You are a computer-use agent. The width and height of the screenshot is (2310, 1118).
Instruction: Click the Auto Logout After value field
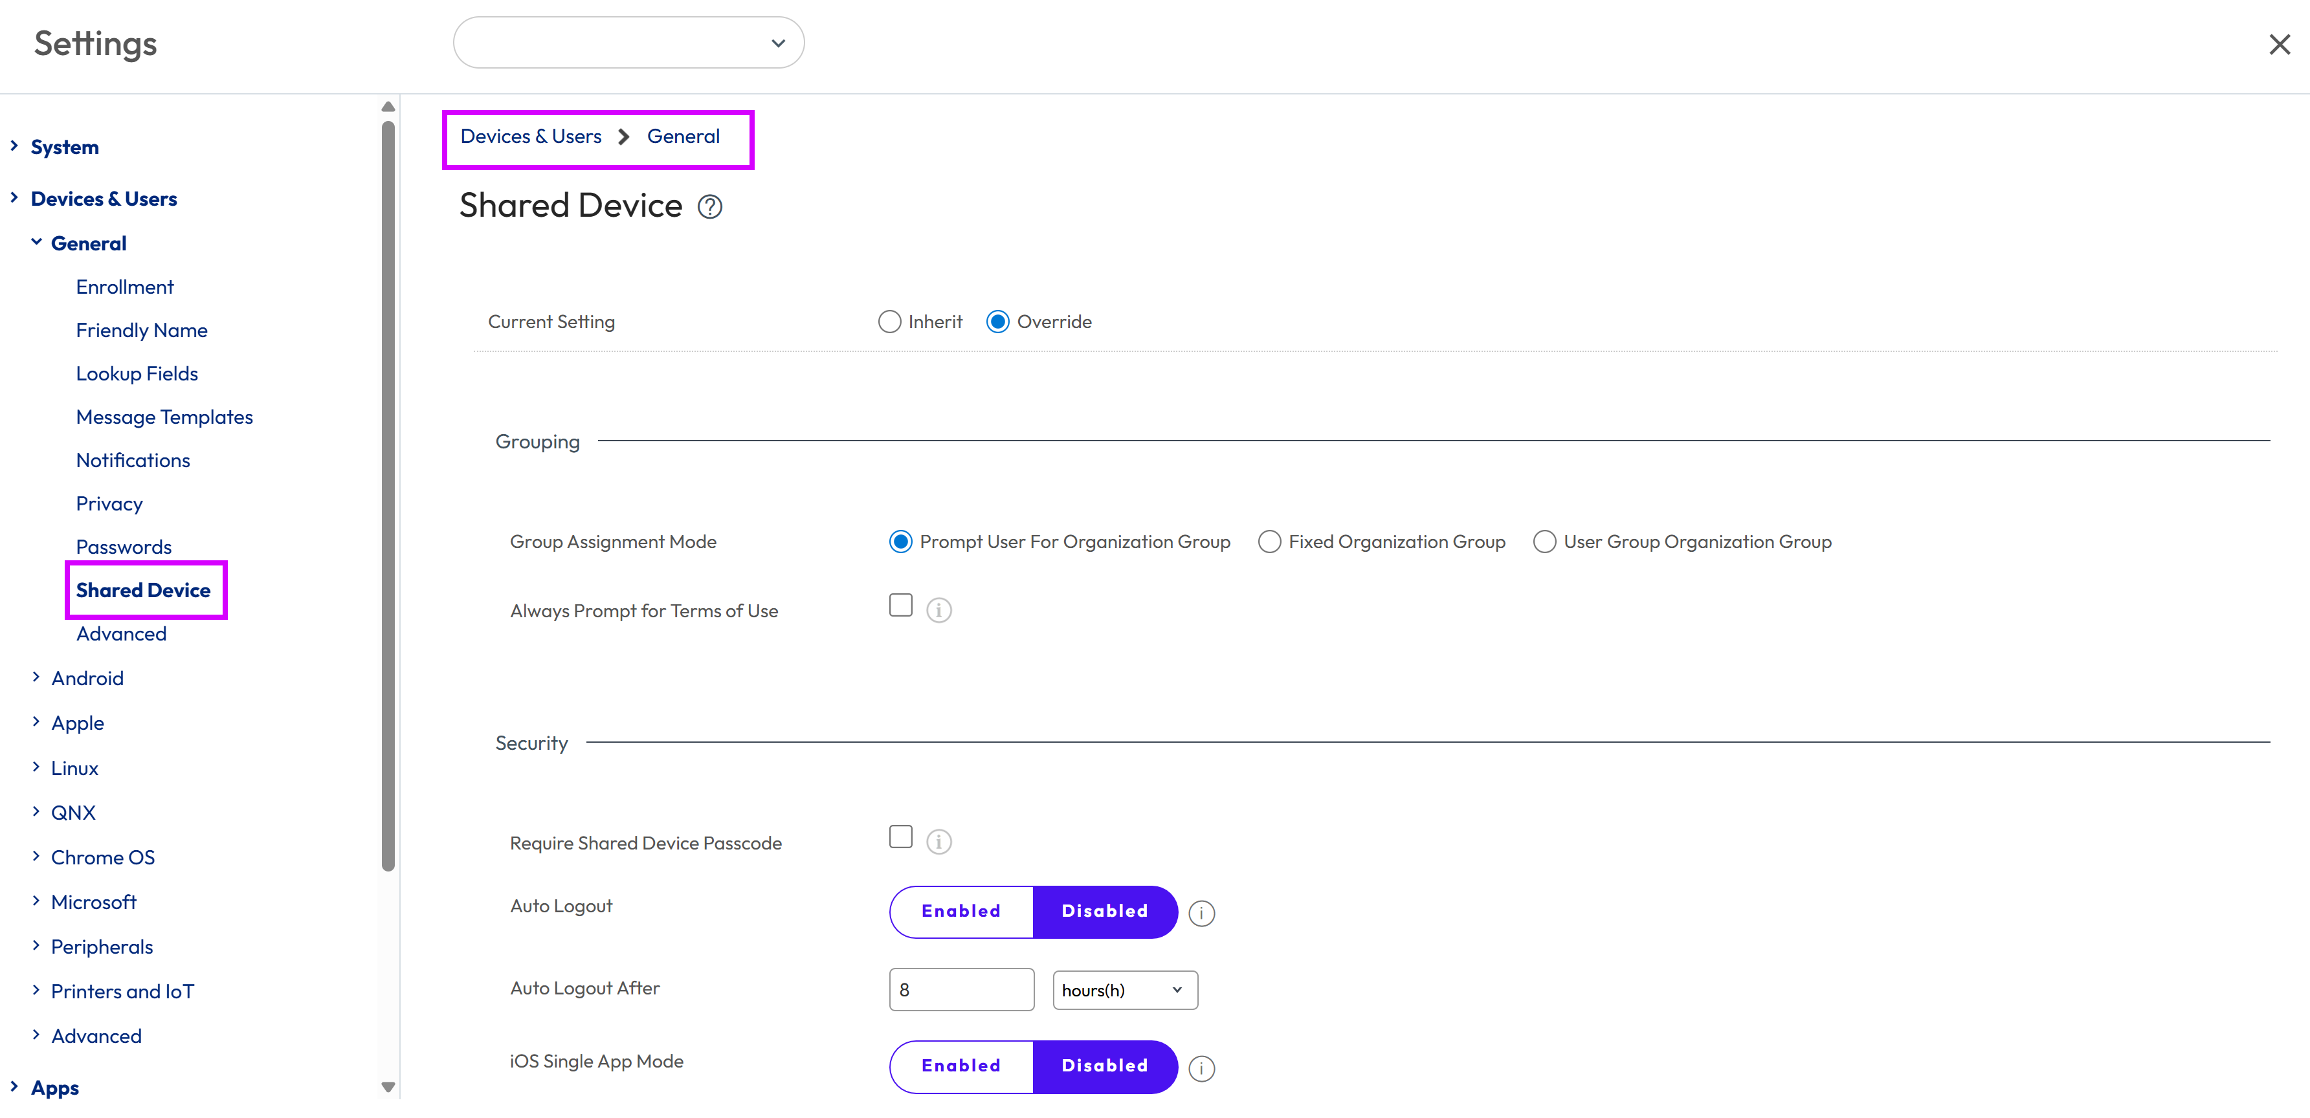[x=961, y=991]
